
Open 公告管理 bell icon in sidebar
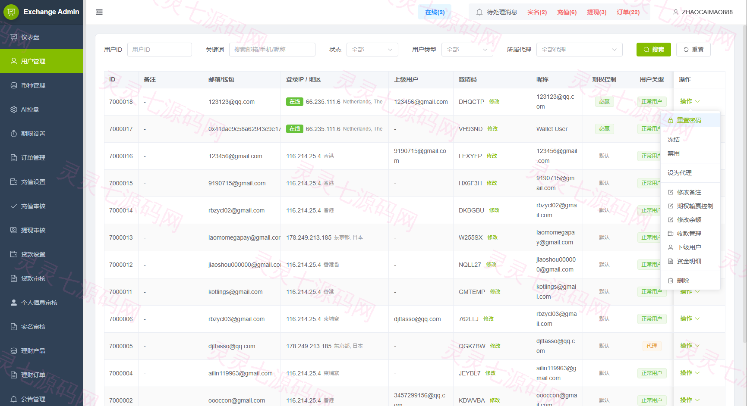(x=14, y=399)
